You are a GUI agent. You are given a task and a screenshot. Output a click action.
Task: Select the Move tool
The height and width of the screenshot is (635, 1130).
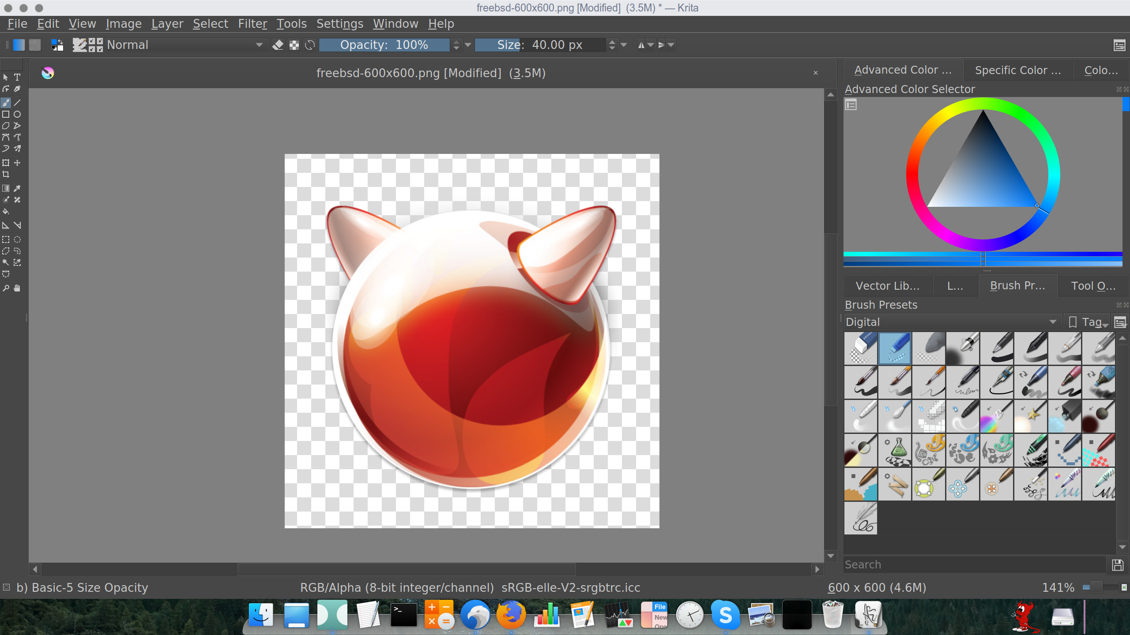tap(17, 163)
